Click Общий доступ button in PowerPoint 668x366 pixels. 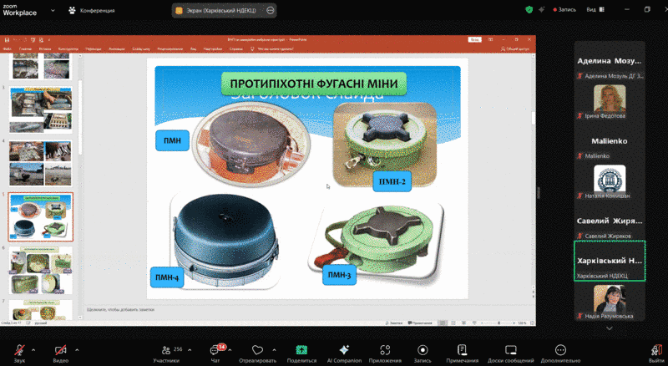(514, 49)
